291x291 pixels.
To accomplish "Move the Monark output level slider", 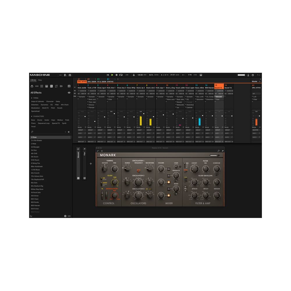I will 215,155.
